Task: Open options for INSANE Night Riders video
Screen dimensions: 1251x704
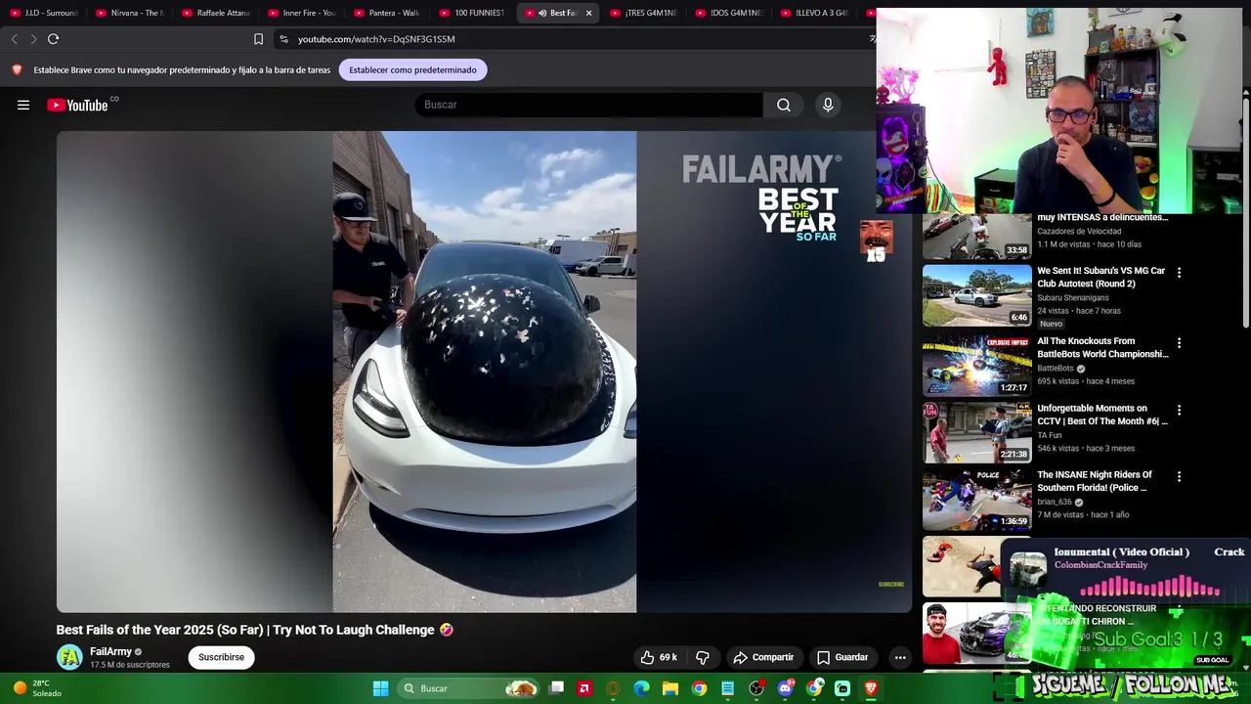Action: (1179, 477)
